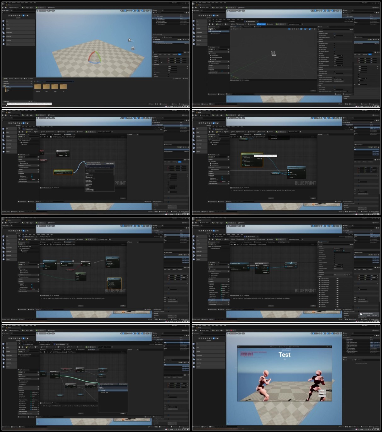Toggle Hollow checkbox in gizmo screenshot Brush Settings
The width and height of the screenshot is (382, 432).
(168, 75)
